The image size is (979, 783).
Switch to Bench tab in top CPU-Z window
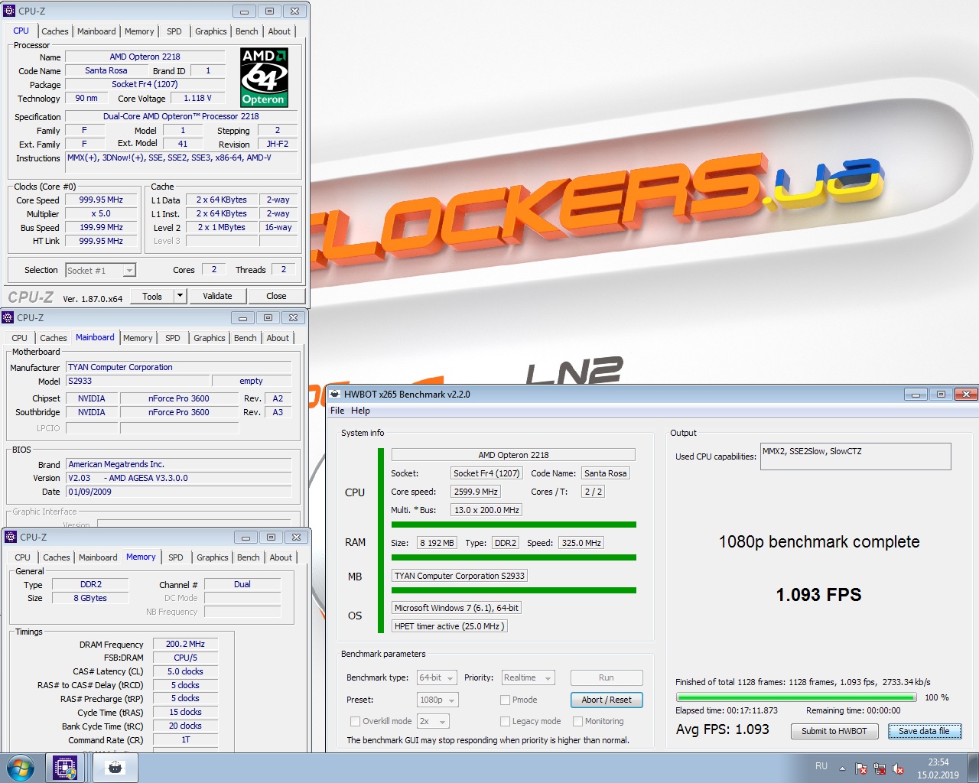click(247, 31)
